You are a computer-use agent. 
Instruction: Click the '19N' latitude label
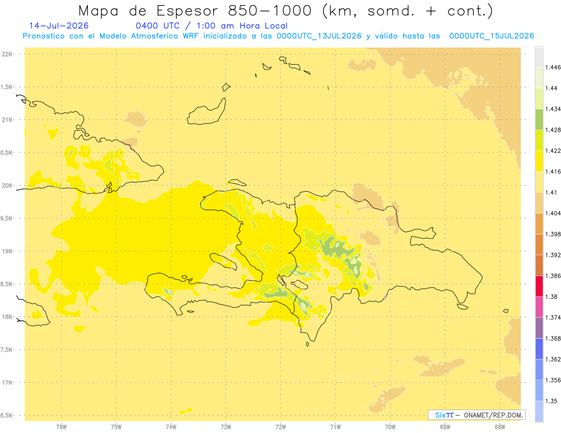tap(7, 251)
